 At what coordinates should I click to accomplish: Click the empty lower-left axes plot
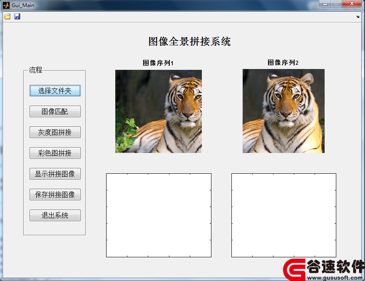[x=159, y=215]
